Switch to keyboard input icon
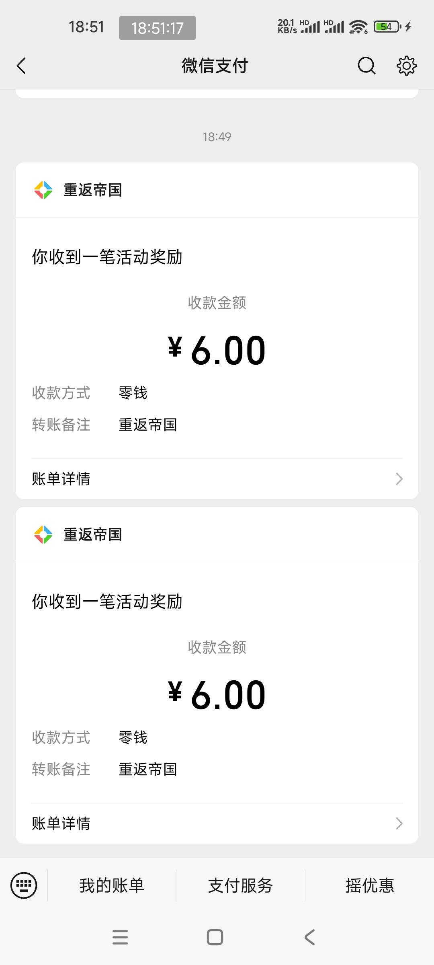 tap(24, 885)
